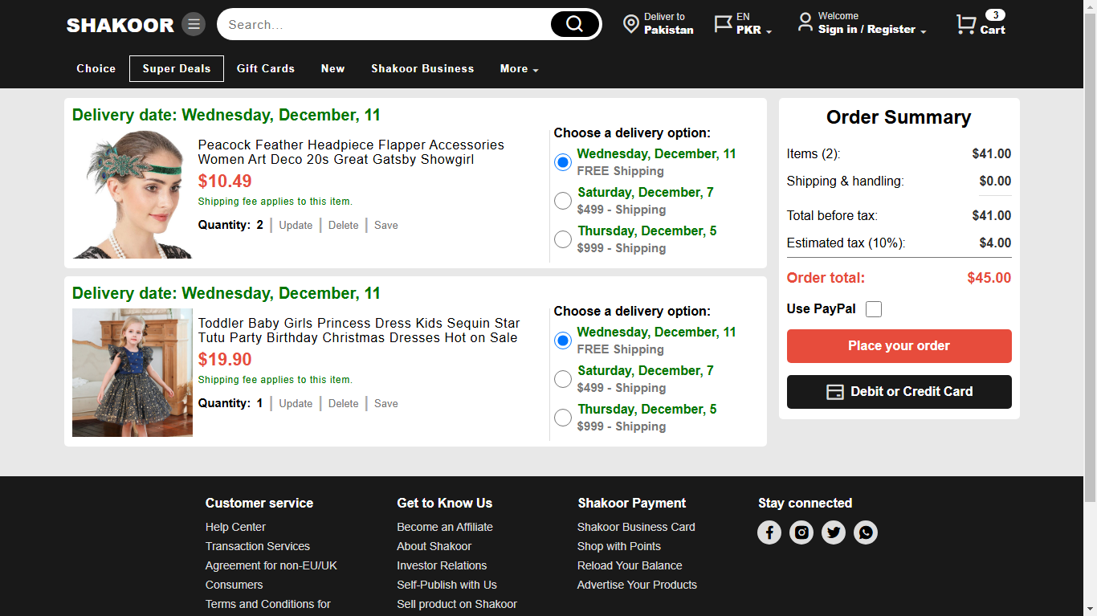1097x616 pixels.
Task: Open Reload Your Balance link
Action: pos(630,565)
